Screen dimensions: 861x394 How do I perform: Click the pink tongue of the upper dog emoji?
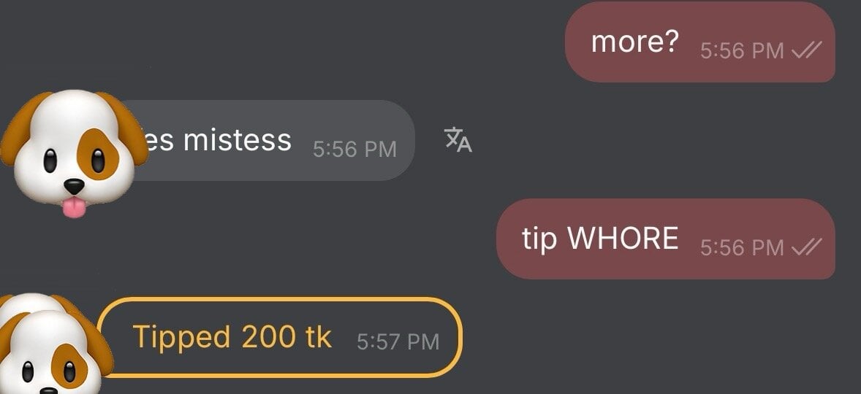click(x=74, y=208)
